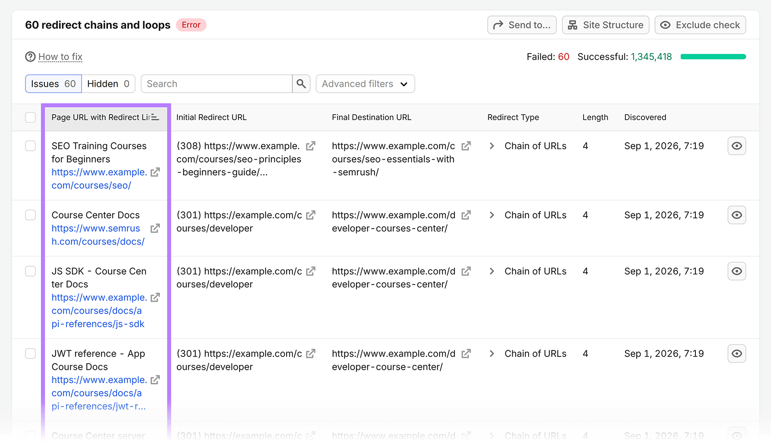
Task: Click the developer-course-center/ destination in JWT row
Action: pyautogui.click(x=393, y=360)
